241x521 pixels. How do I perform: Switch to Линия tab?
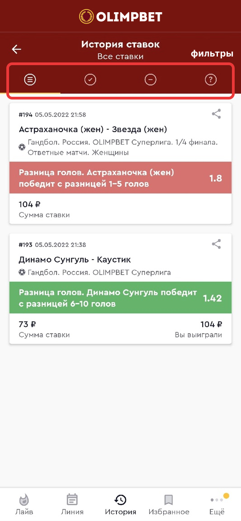tap(72, 504)
